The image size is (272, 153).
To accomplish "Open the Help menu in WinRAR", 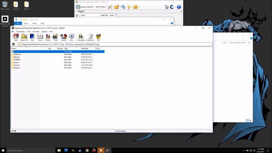I will (x=51, y=31).
